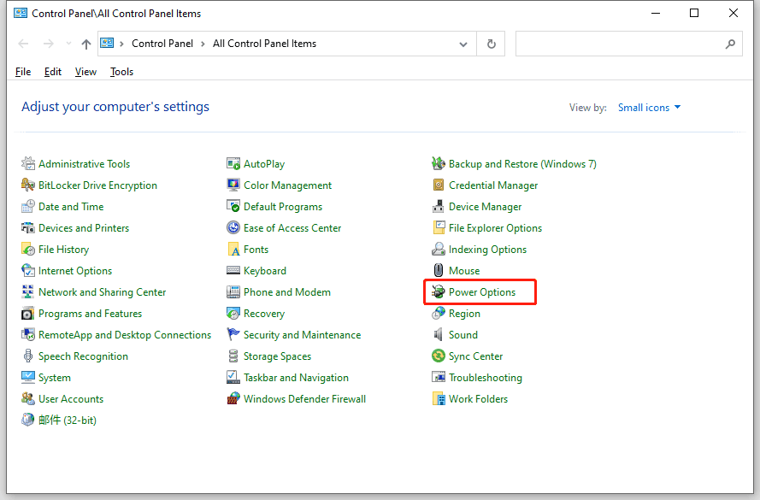
Task: Open Storage Spaces
Action: click(x=277, y=356)
